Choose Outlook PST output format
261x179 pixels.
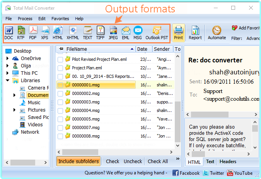coord(157,33)
